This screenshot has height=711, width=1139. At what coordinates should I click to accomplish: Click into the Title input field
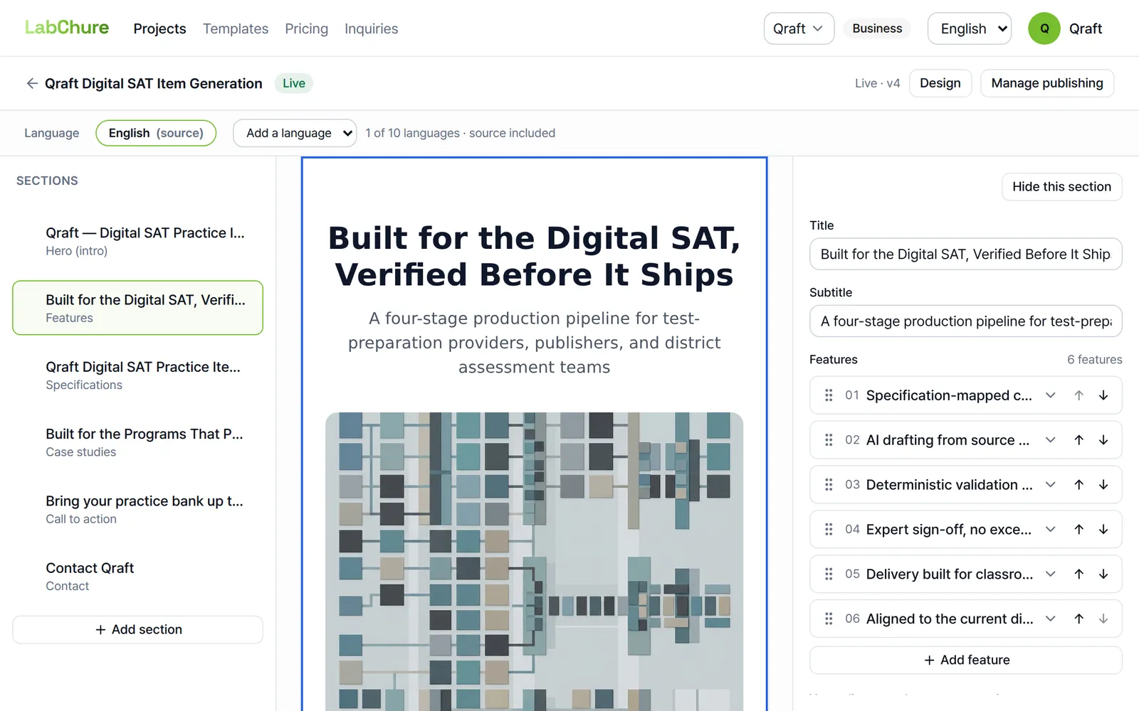[966, 254]
